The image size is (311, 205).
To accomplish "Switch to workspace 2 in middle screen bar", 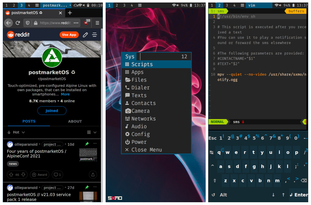I will point(117,5).
